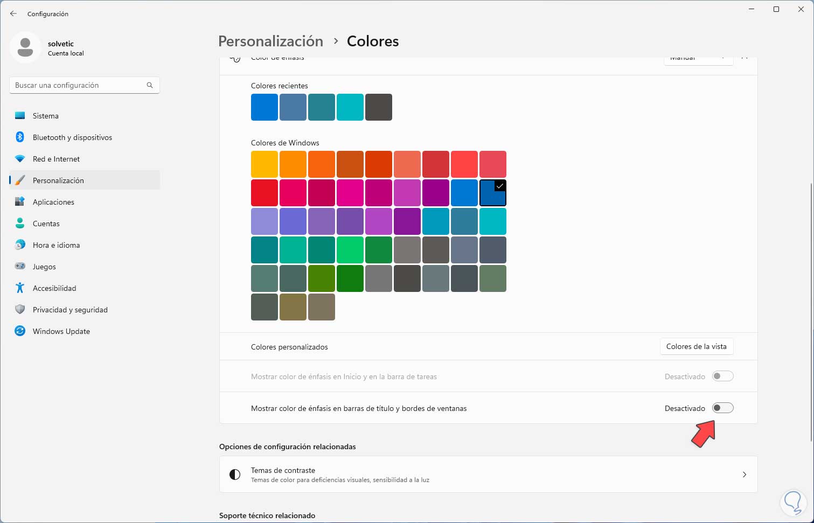This screenshot has width=814, height=523.
Task: Click the Buscar una configuración field
Action: pos(79,85)
